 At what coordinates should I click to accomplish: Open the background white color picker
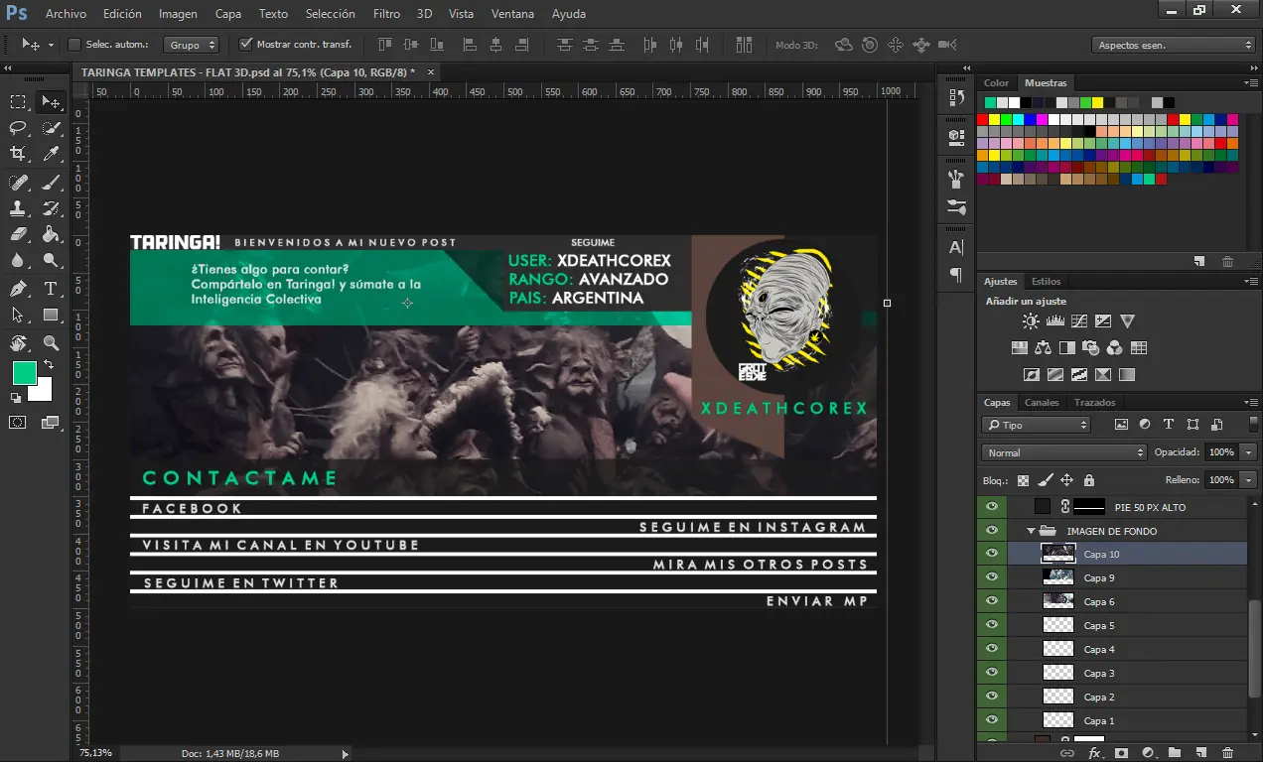tap(43, 391)
